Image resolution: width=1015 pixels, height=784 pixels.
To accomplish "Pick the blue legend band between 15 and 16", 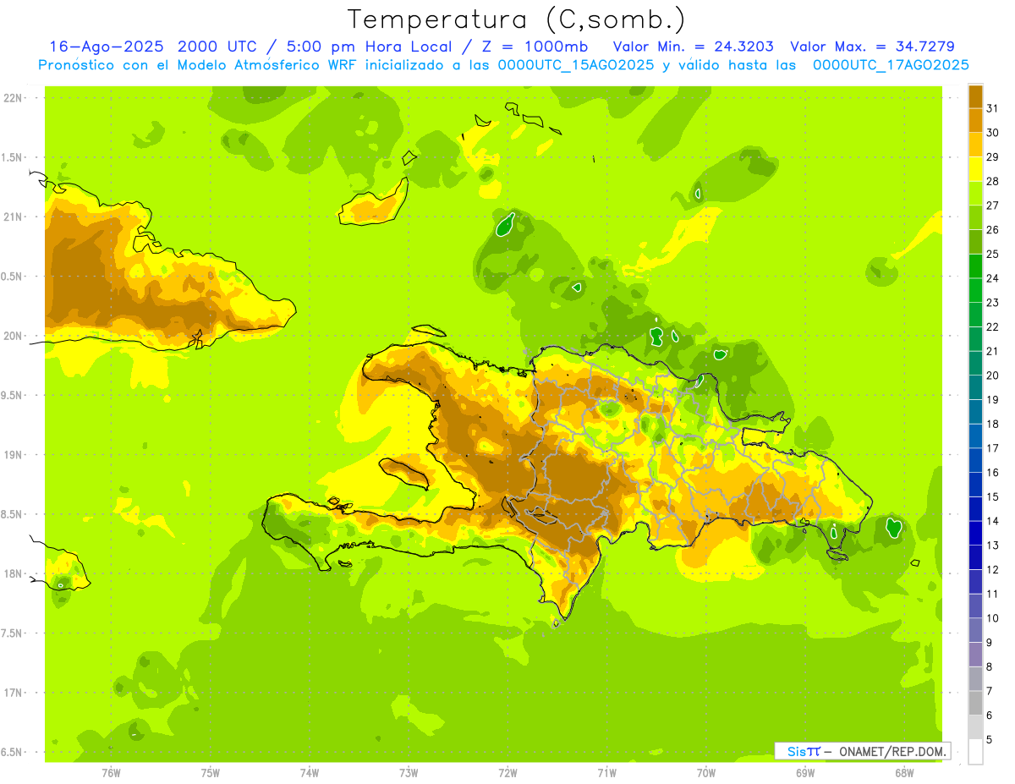I will tap(975, 485).
